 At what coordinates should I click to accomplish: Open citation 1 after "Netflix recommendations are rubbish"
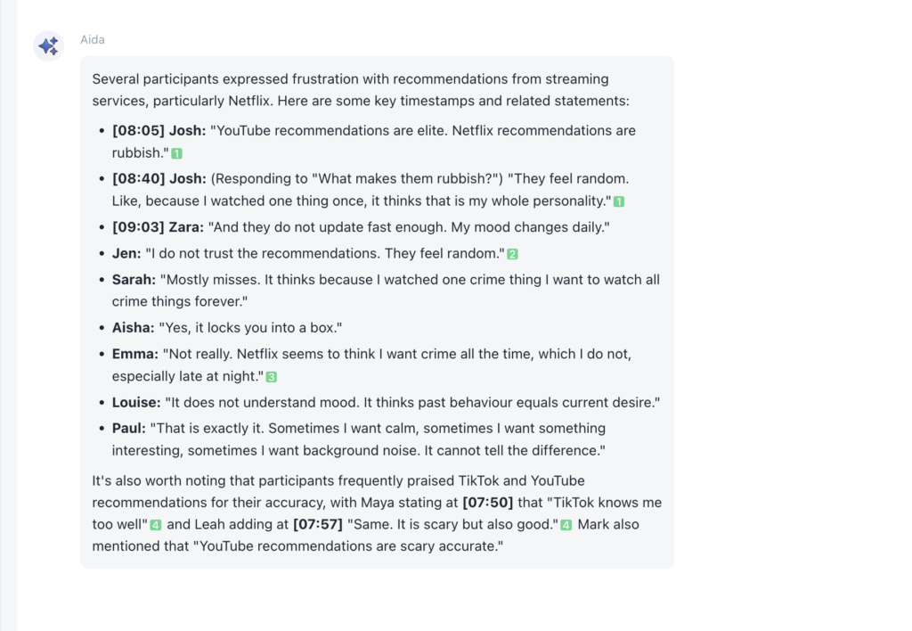point(176,153)
